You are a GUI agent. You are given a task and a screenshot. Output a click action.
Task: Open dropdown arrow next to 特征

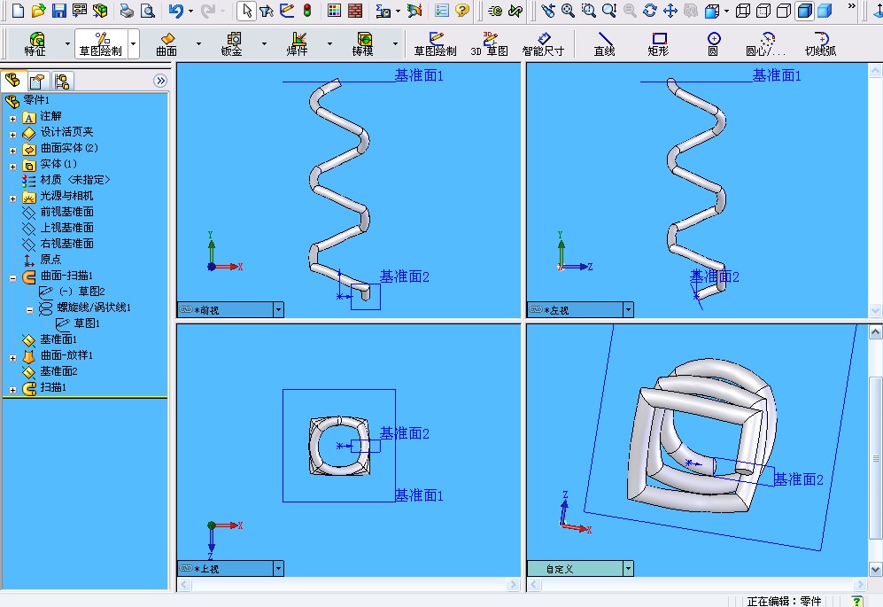click(x=67, y=43)
